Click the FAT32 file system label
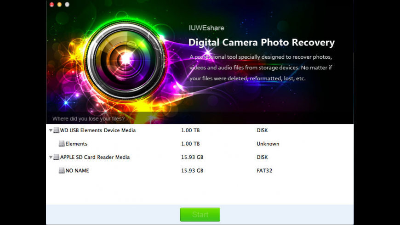400x225 pixels. (x=264, y=170)
